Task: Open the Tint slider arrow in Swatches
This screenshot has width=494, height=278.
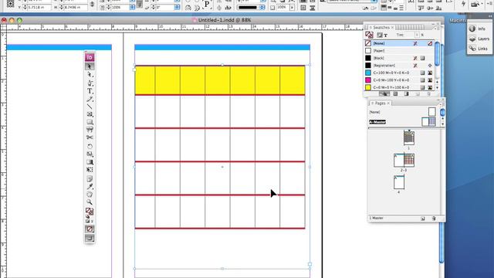Action: click(x=417, y=35)
